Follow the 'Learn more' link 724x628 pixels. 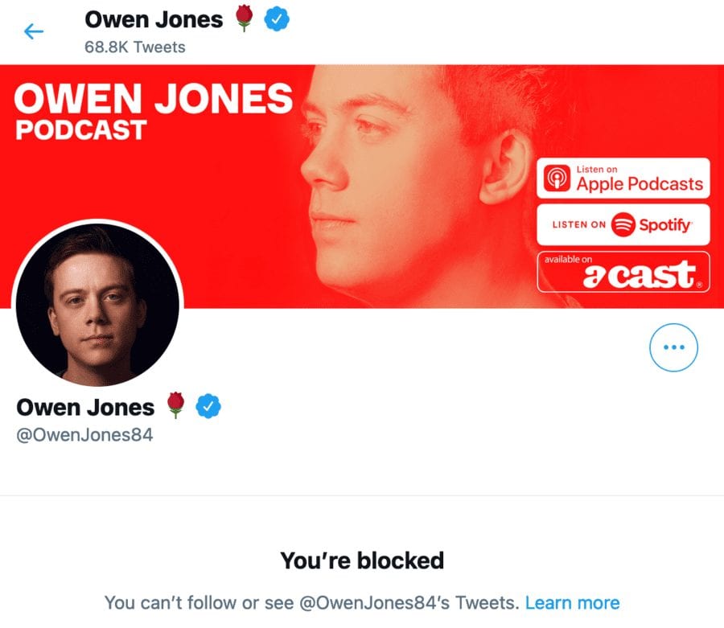[572, 602]
